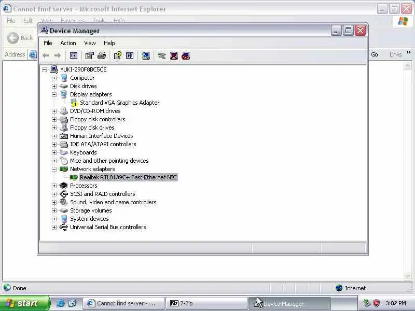The image size is (415, 311).
Task: Click the Go button in Internet Explorer
Action: coord(374,54)
